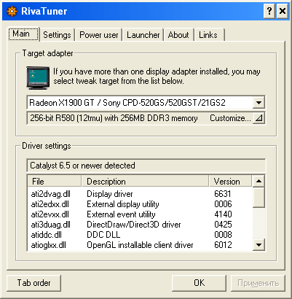The width and height of the screenshot is (292, 299).
Task: Open the Customize triangle expander button
Action: click(259, 118)
